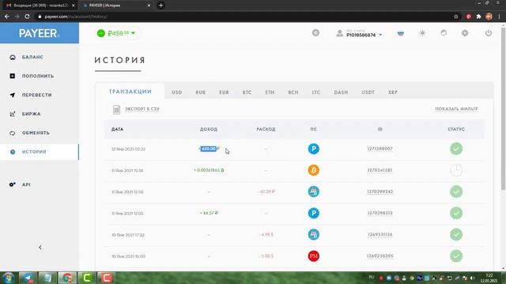Switch to the USDT tab

pos(368,92)
